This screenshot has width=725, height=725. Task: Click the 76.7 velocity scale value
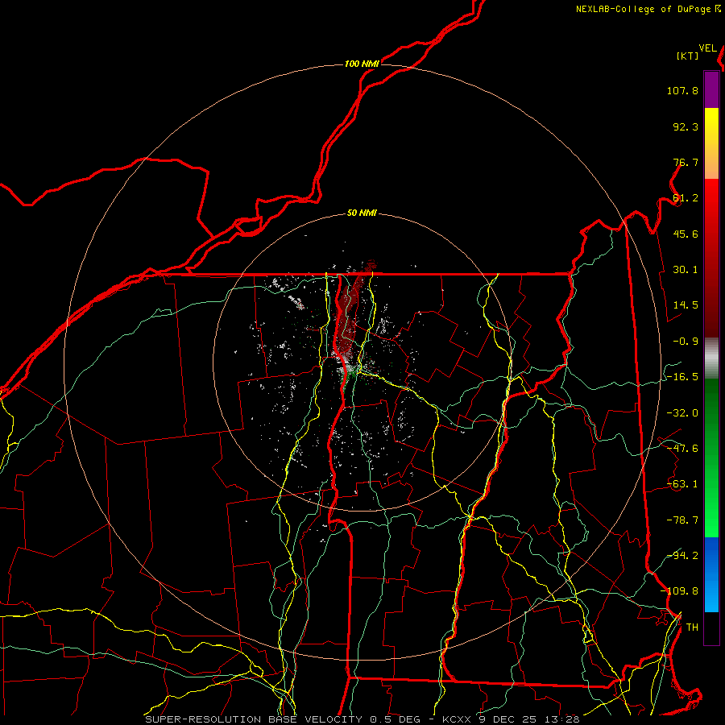click(686, 162)
